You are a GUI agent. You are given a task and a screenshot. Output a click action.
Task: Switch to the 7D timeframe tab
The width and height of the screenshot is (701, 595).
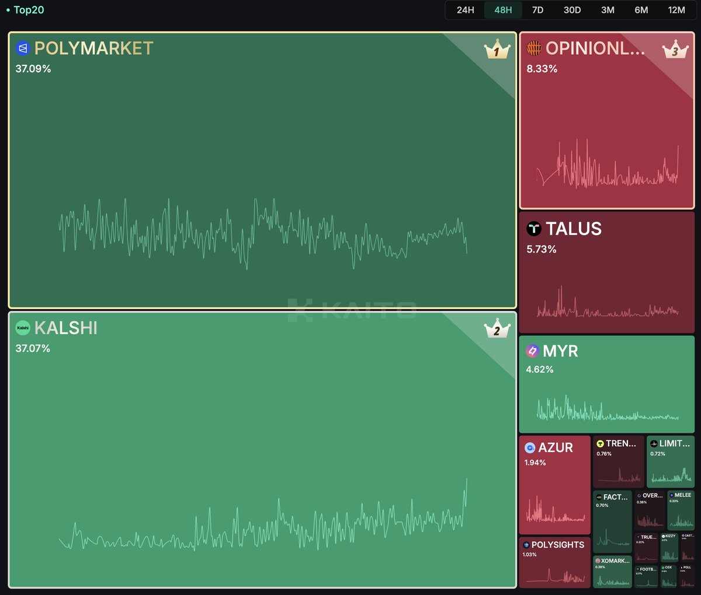click(537, 10)
